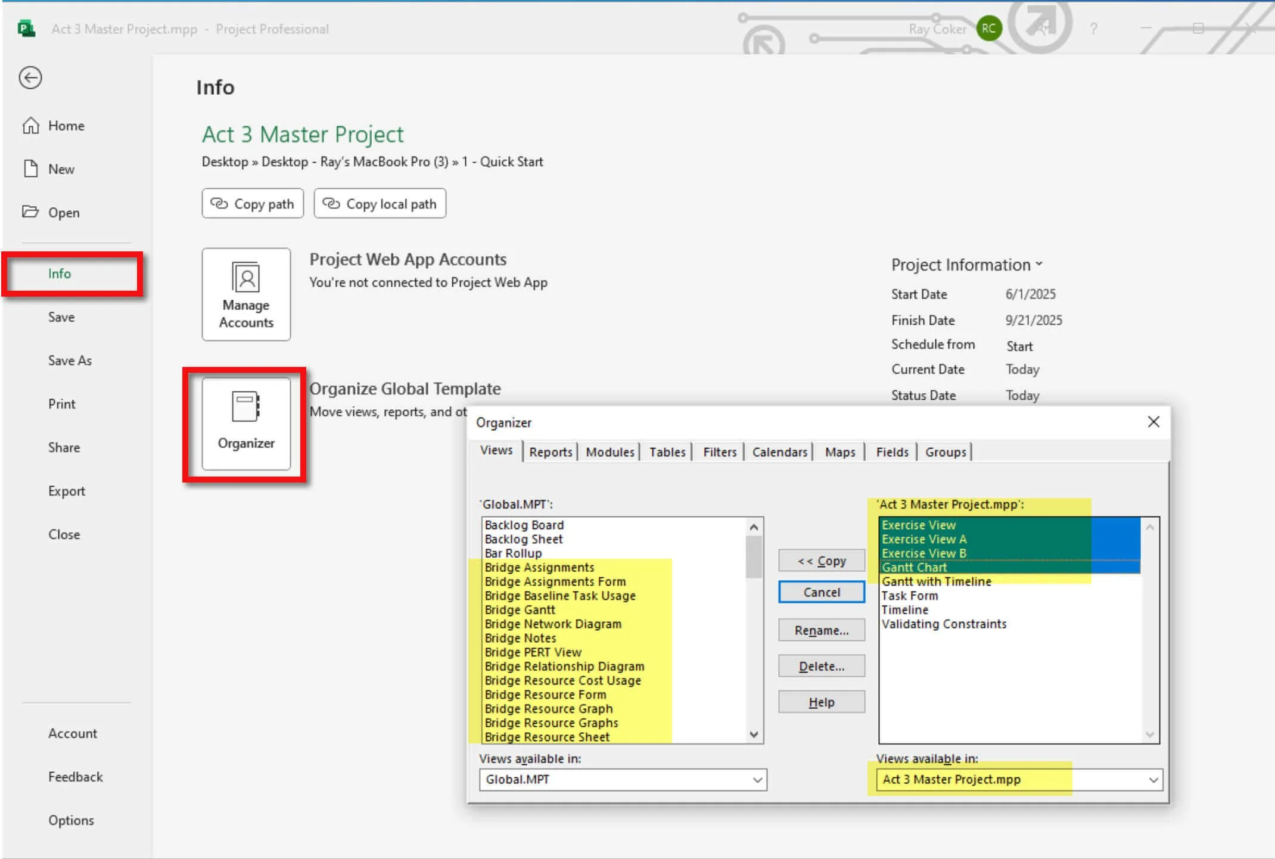Click the Copy local path button

pos(380,204)
